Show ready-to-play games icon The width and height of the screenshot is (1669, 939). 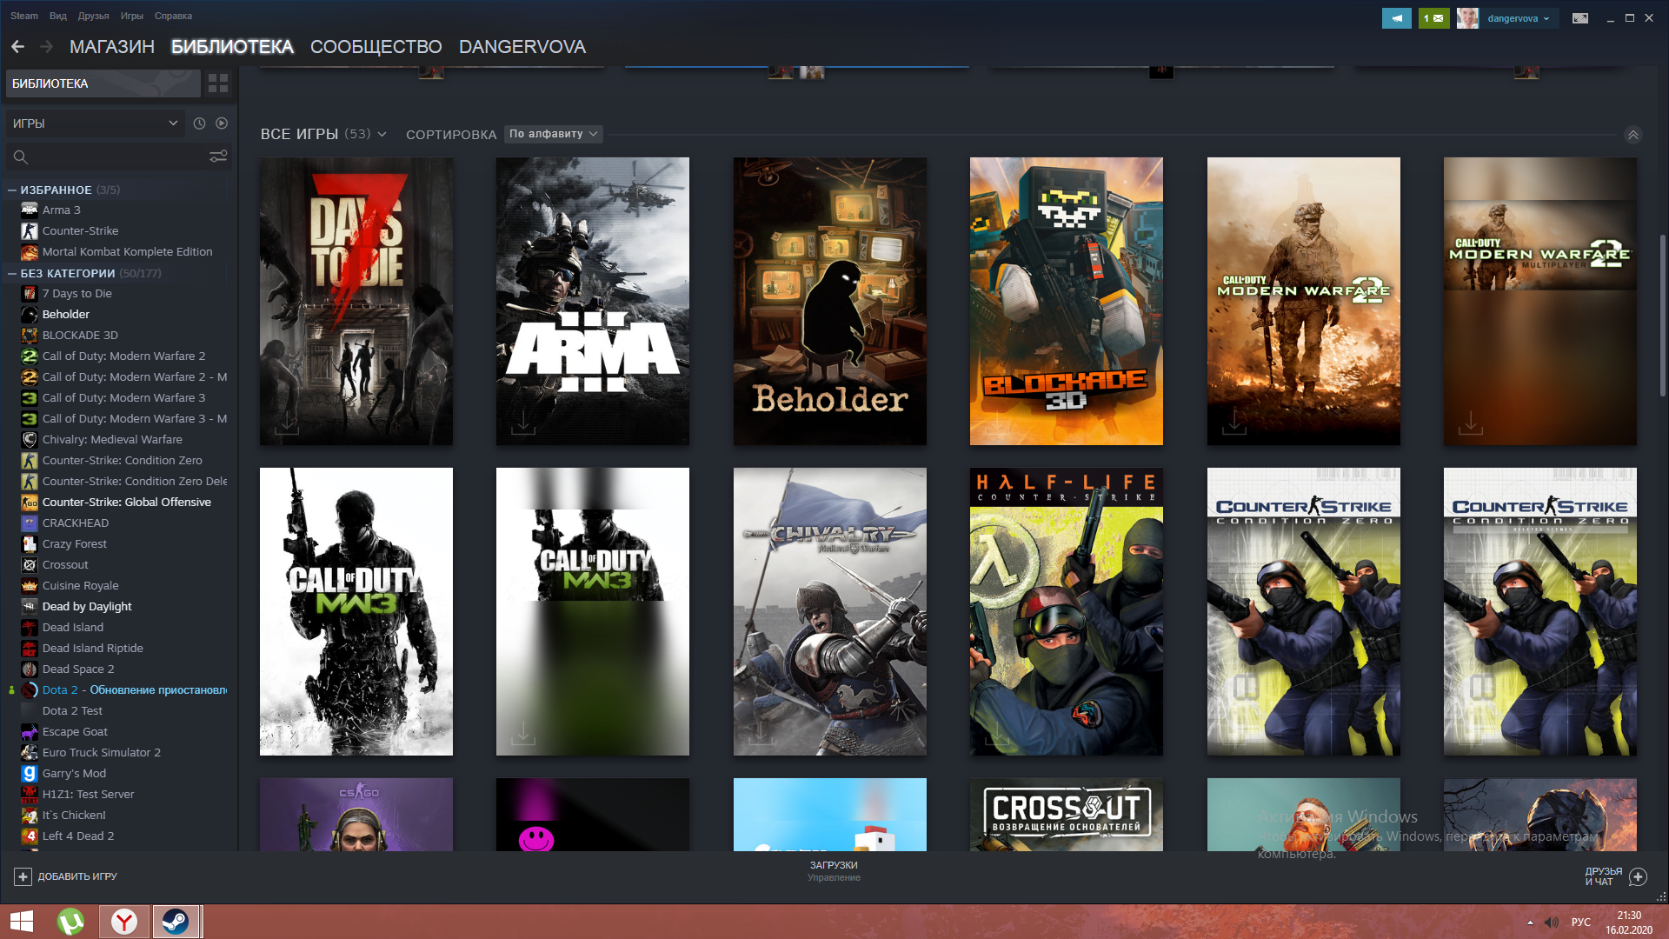point(222,123)
